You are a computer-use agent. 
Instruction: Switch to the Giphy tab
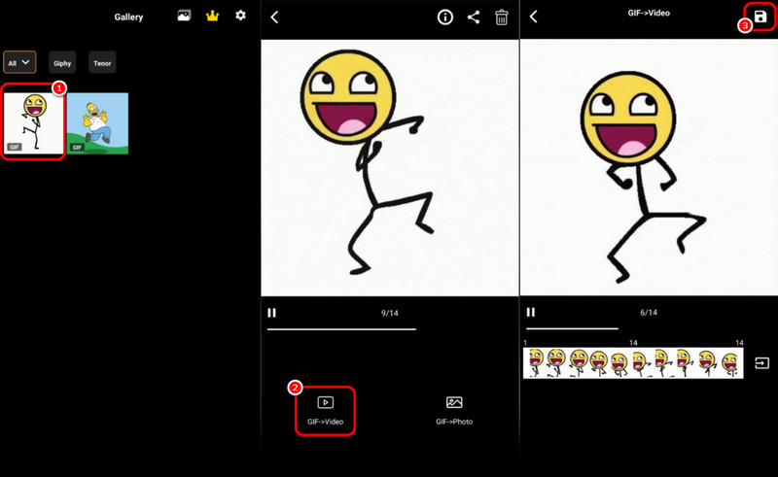(x=63, y=63)
